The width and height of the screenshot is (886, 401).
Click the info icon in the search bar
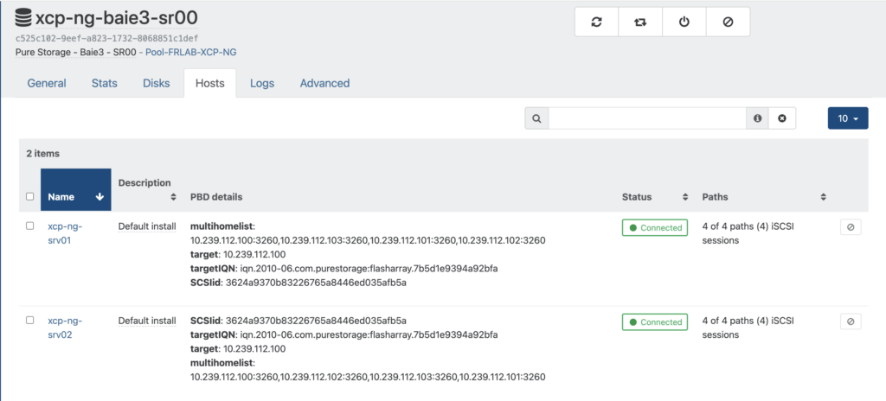click(758, 118)
